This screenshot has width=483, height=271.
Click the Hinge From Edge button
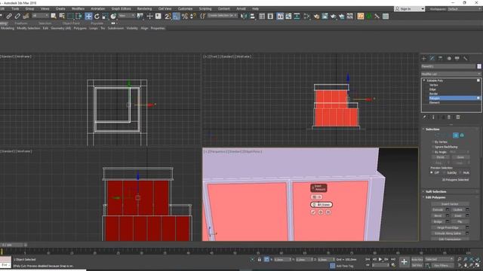(448, 227)
